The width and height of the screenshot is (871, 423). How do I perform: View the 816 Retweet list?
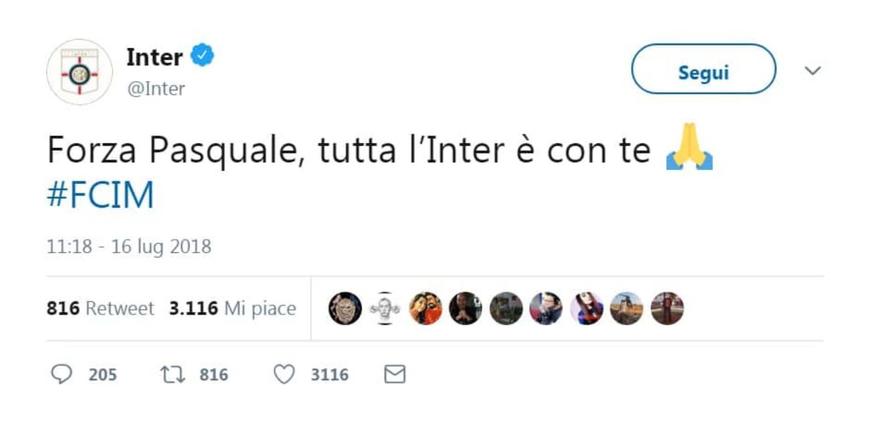point(100,309)
